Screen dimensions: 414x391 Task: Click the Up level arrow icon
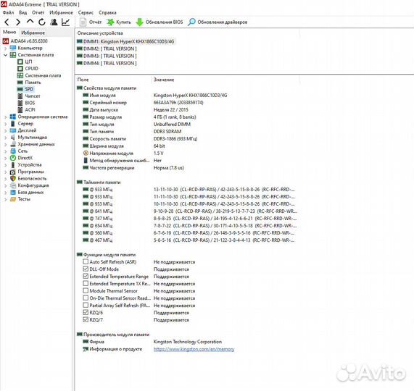coord(30,21)
